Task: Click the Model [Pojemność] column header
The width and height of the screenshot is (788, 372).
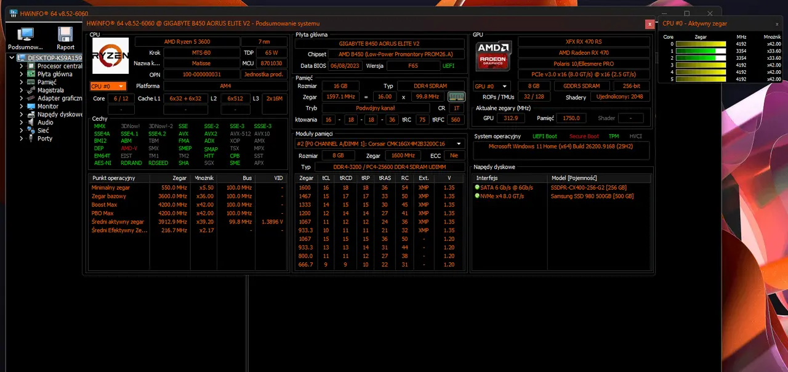Action: (x=599, y=178)
